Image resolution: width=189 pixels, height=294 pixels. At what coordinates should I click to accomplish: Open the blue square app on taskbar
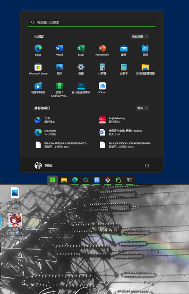click(x=97, y=180)
